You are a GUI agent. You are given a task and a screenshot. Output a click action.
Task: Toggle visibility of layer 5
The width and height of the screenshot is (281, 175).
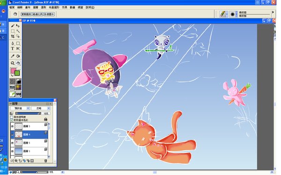tap(12, 143)
